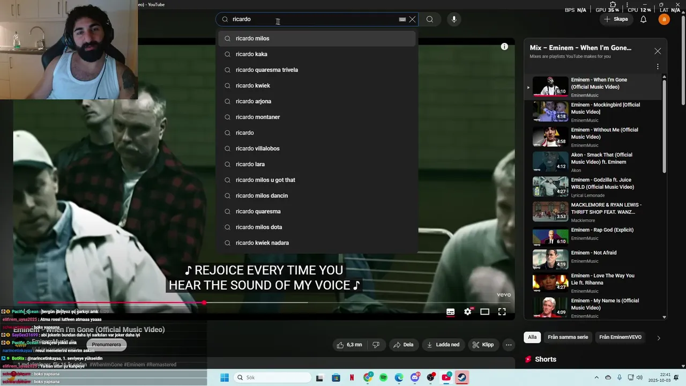Open the notifications bell
This screenshot has height=386, width=686.
click(x=644, y=19)
